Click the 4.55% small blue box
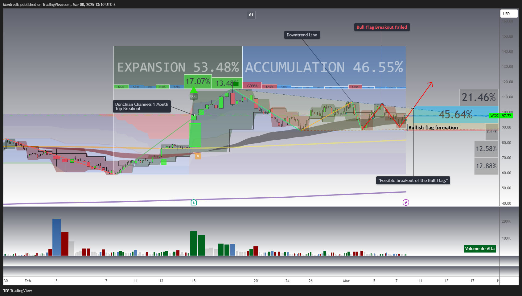Screen dimensions: 522x296 click(284, 87)
